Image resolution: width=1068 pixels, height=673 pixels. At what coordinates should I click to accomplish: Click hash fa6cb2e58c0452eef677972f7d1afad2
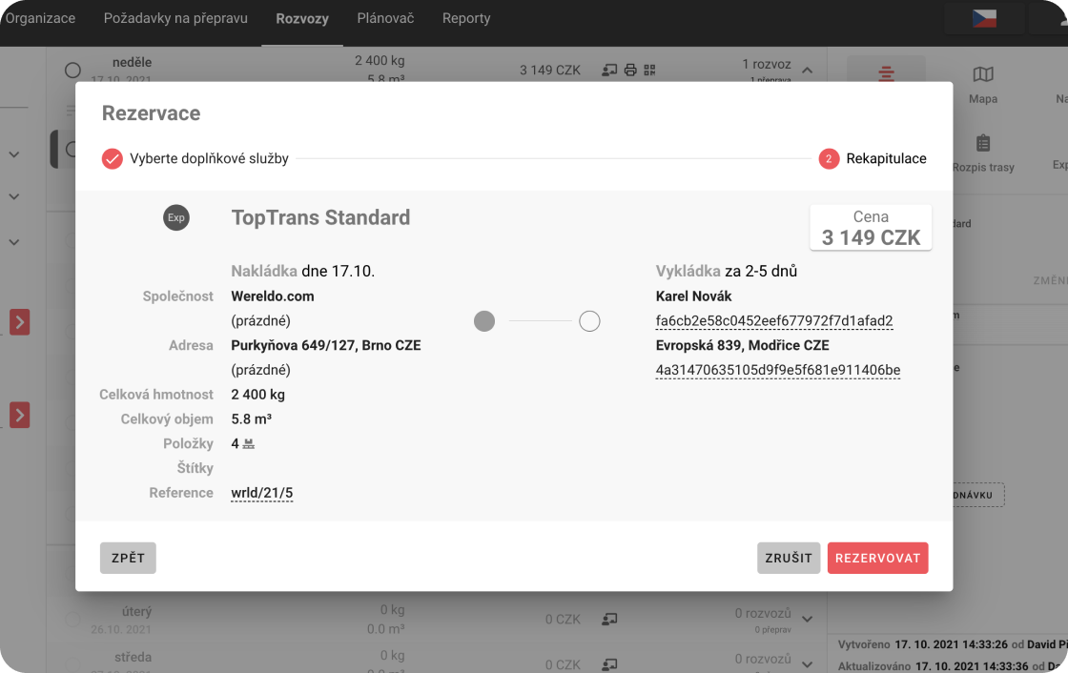[x=773, y=321]
